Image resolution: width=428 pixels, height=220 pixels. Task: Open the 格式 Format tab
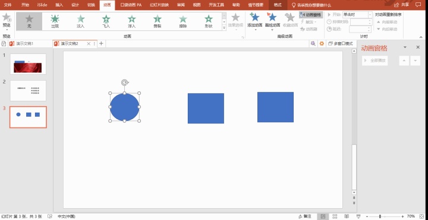(x=278, y=5)
